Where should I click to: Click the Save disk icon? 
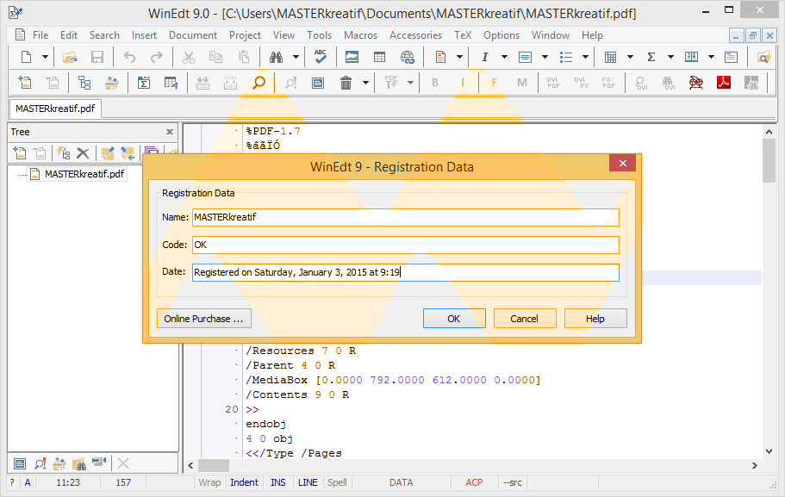point(97,57)
